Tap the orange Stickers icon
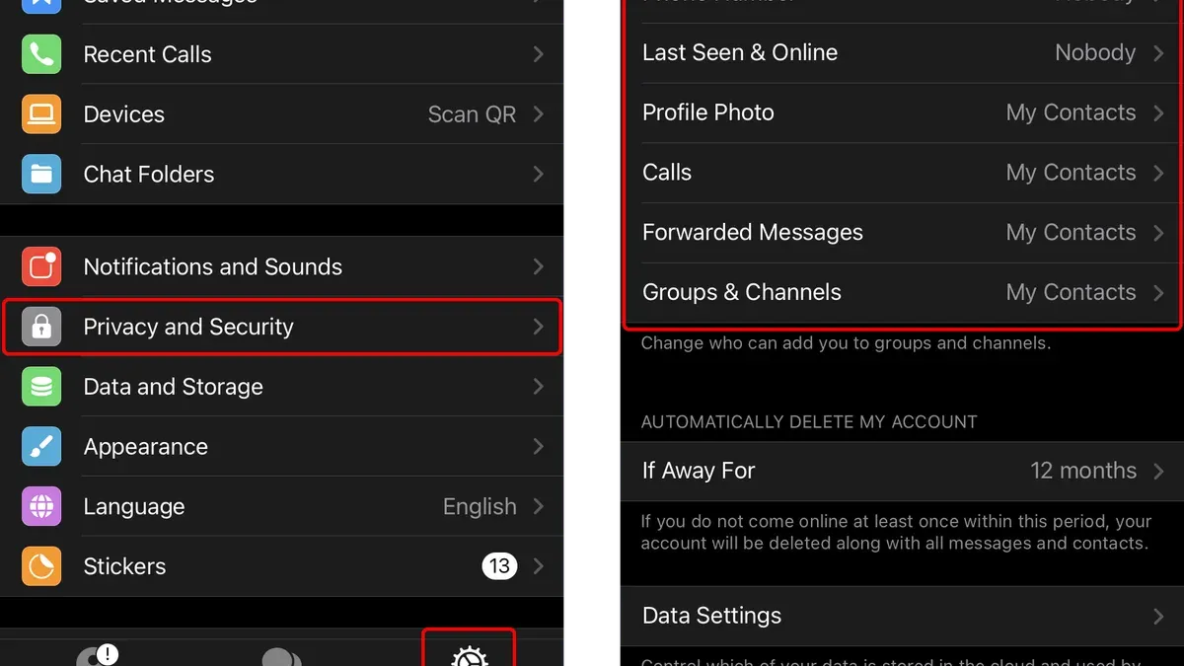Screen dimensions: 1184x666 pyautogui.click(x=41, y=566)
